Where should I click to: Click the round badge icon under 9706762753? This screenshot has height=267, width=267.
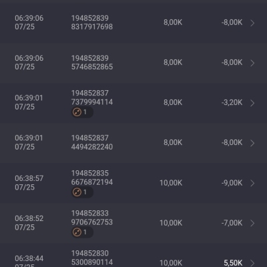pyautogui.click(x=77, y=232)
